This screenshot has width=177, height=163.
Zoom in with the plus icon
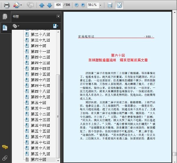tap(83, 5)
